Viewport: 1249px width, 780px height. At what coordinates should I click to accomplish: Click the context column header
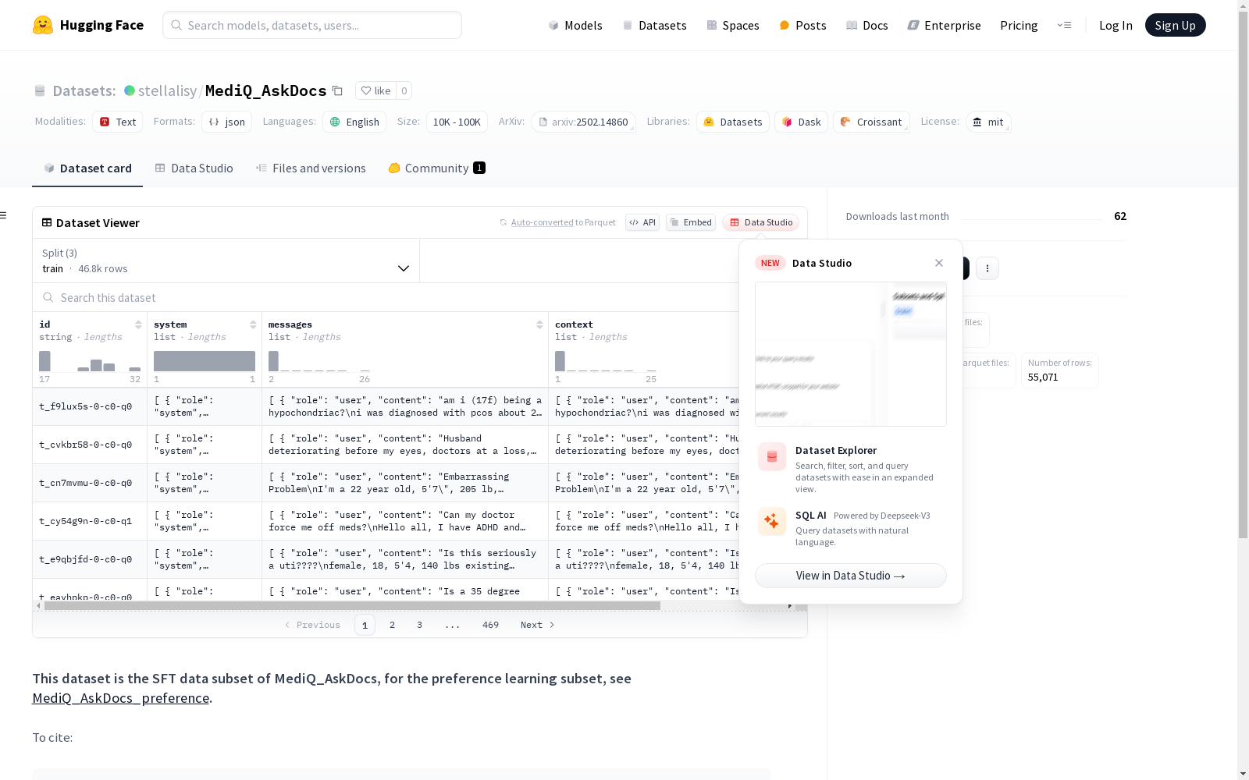click(574, 324)
